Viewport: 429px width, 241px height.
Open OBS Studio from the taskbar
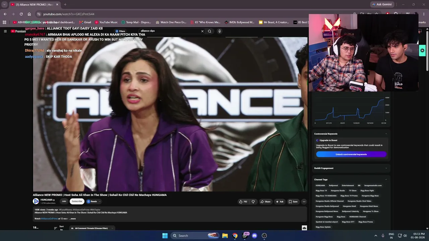264,236
